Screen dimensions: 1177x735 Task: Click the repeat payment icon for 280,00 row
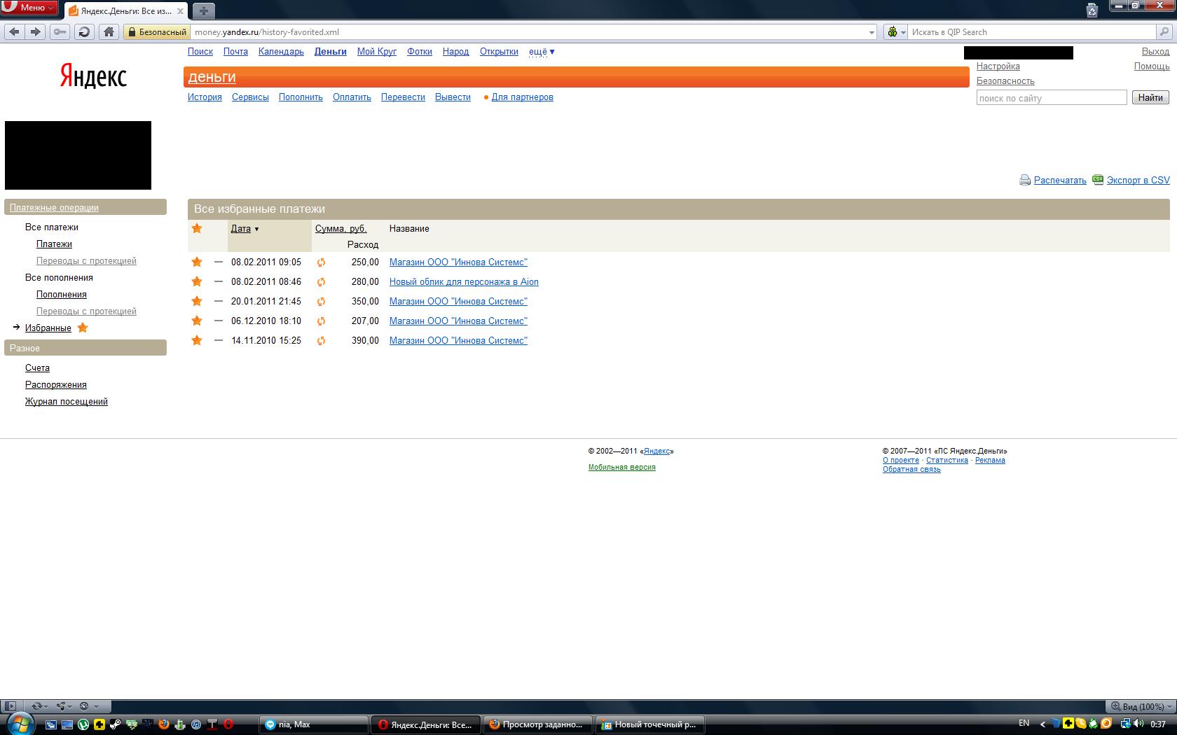321,282
